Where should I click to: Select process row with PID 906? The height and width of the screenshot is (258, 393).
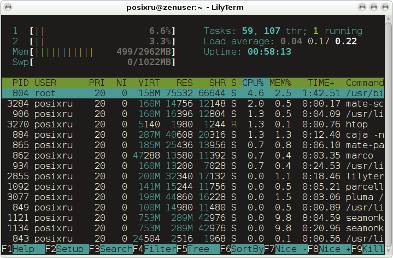pyautogui.click(x=193, y=114)
